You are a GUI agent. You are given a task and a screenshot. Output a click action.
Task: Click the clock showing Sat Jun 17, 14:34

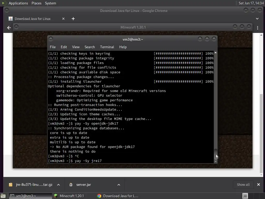251,3
